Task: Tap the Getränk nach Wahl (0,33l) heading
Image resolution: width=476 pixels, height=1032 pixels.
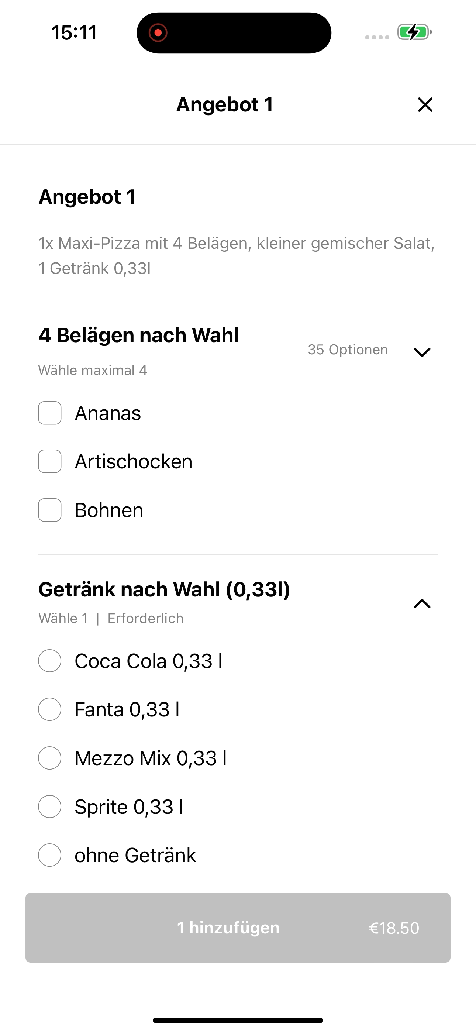Action: 164,589
